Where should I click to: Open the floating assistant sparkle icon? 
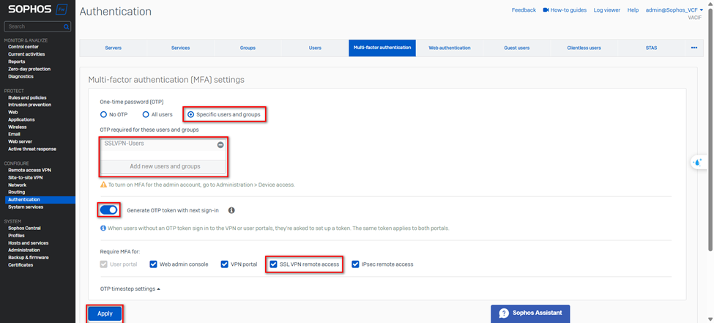[698, 162]
